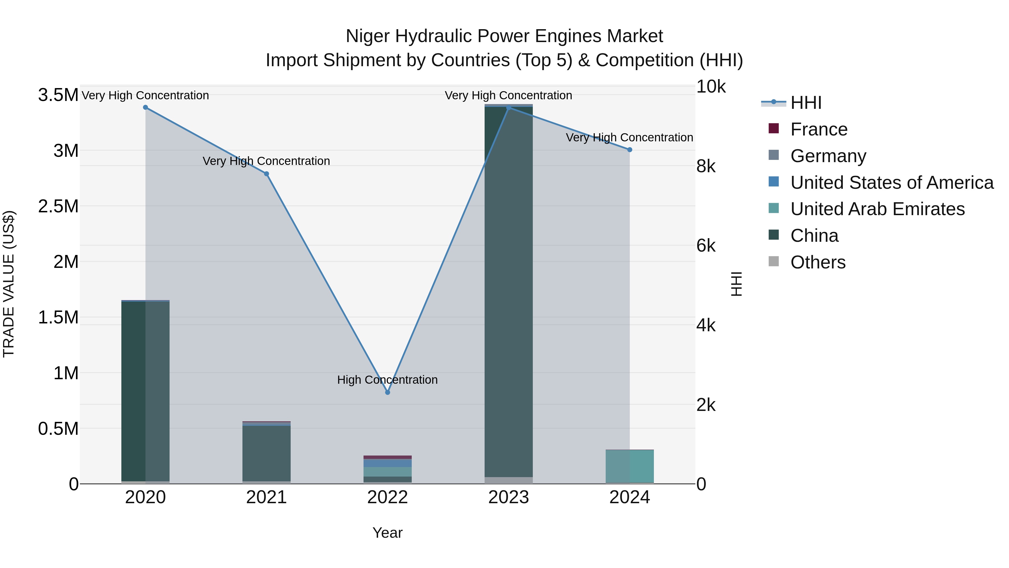Click 'Very High Concentration' label near 2024

(x=630, y=138)
